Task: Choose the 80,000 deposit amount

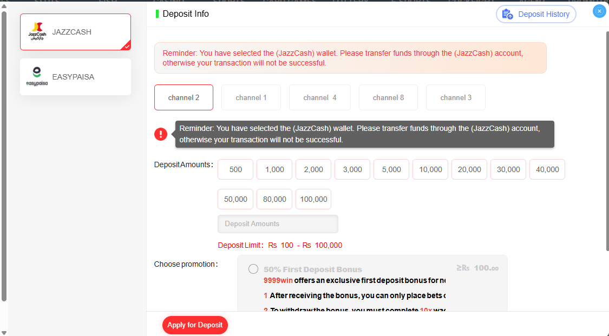Action: pyautogui.click(x=274, y=199)
